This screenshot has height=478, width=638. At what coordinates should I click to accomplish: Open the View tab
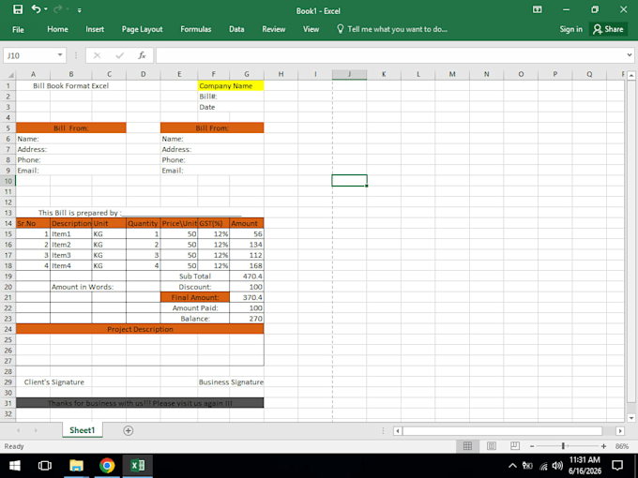point(311,29)
